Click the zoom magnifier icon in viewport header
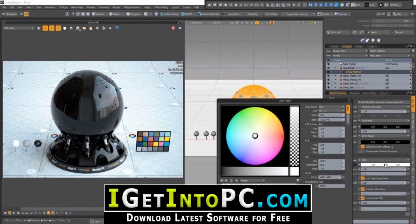The width and height of the screenshot is (416, 224). point(307,23)
